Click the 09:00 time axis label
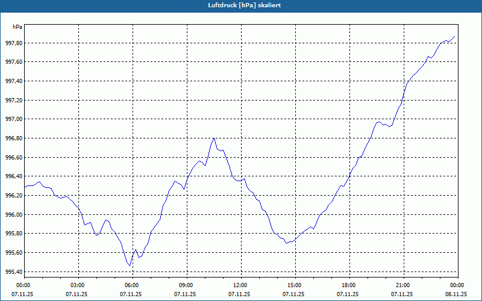The width and height of the screenshot is (482, 301). [x=187, y=285]
